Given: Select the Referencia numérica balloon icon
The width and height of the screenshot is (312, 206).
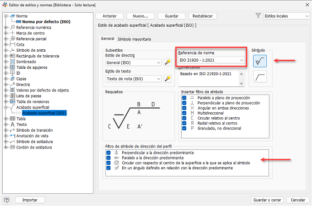Looking at the screenshot, I should (13, 27).
